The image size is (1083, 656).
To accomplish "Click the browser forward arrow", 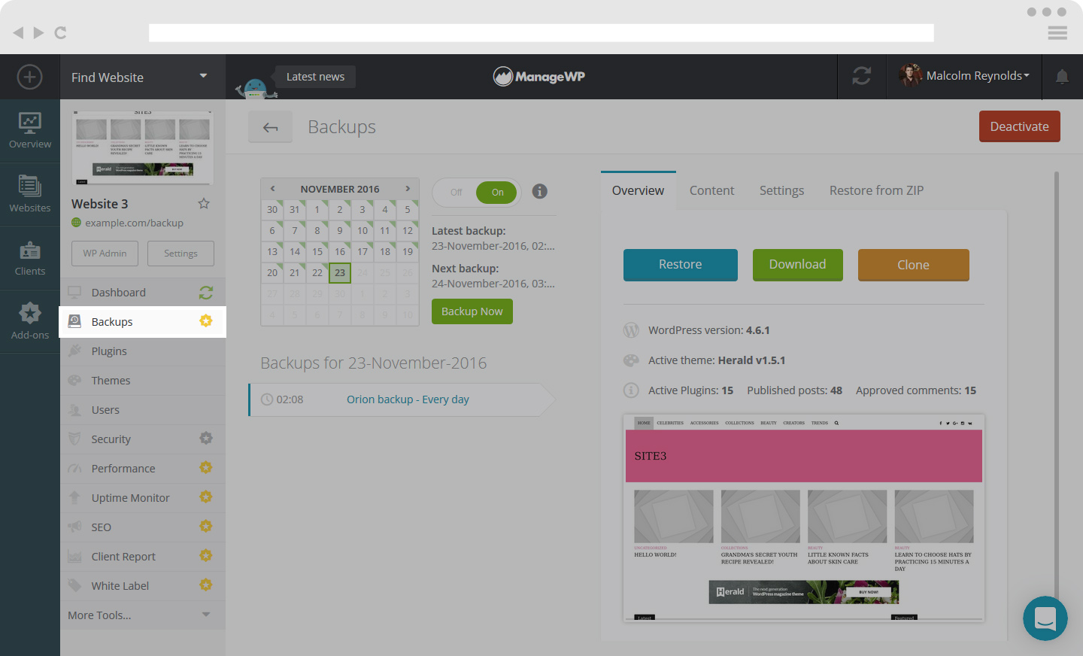I will (38, 32).
